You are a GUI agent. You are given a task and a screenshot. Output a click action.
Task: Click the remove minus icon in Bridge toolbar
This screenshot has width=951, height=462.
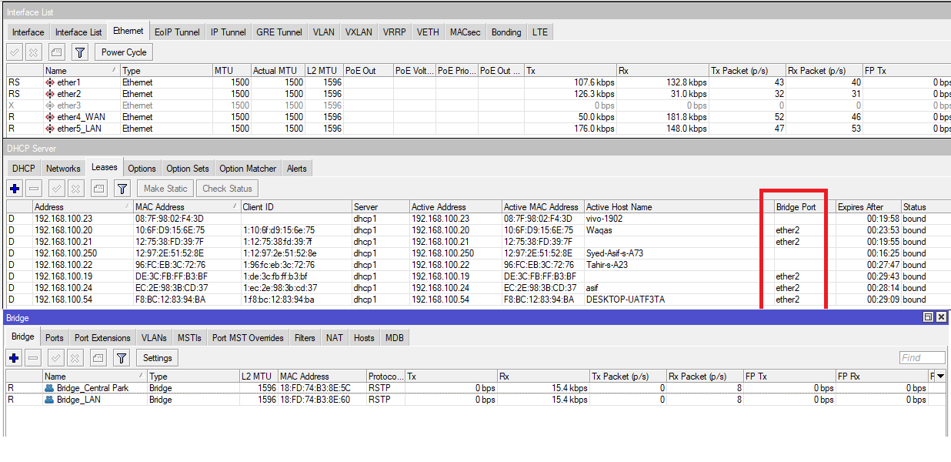pyautogui.click(x=33, y=357)
